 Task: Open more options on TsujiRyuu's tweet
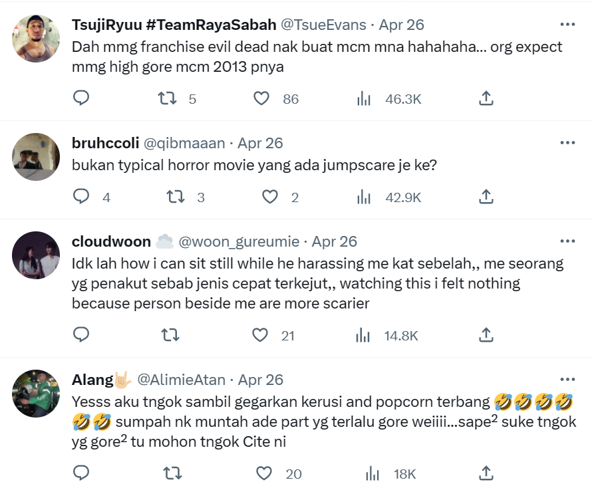567,25
